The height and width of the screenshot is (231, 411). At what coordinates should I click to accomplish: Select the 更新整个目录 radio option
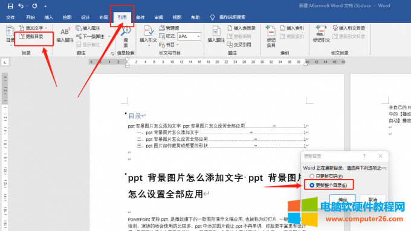312,185
